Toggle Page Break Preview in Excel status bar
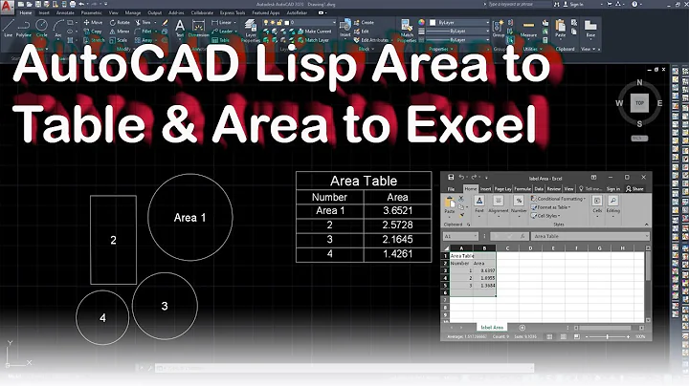The height and width of the screenshot is (386, 689). 576,337
